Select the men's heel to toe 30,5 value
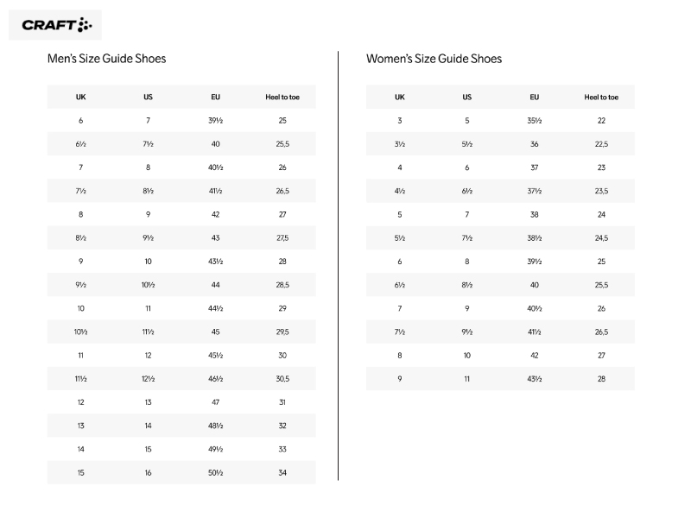The height and width of the screenshot is (518, 691). (282, 378)
